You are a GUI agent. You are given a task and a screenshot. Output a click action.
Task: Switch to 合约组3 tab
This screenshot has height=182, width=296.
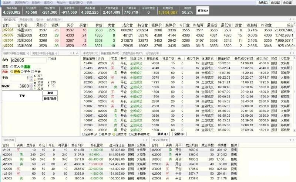coord(288,3)
